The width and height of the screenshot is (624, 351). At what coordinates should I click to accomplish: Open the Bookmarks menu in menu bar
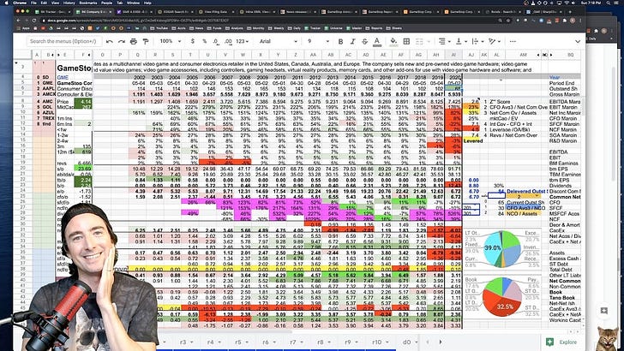(x=88, y=3)
